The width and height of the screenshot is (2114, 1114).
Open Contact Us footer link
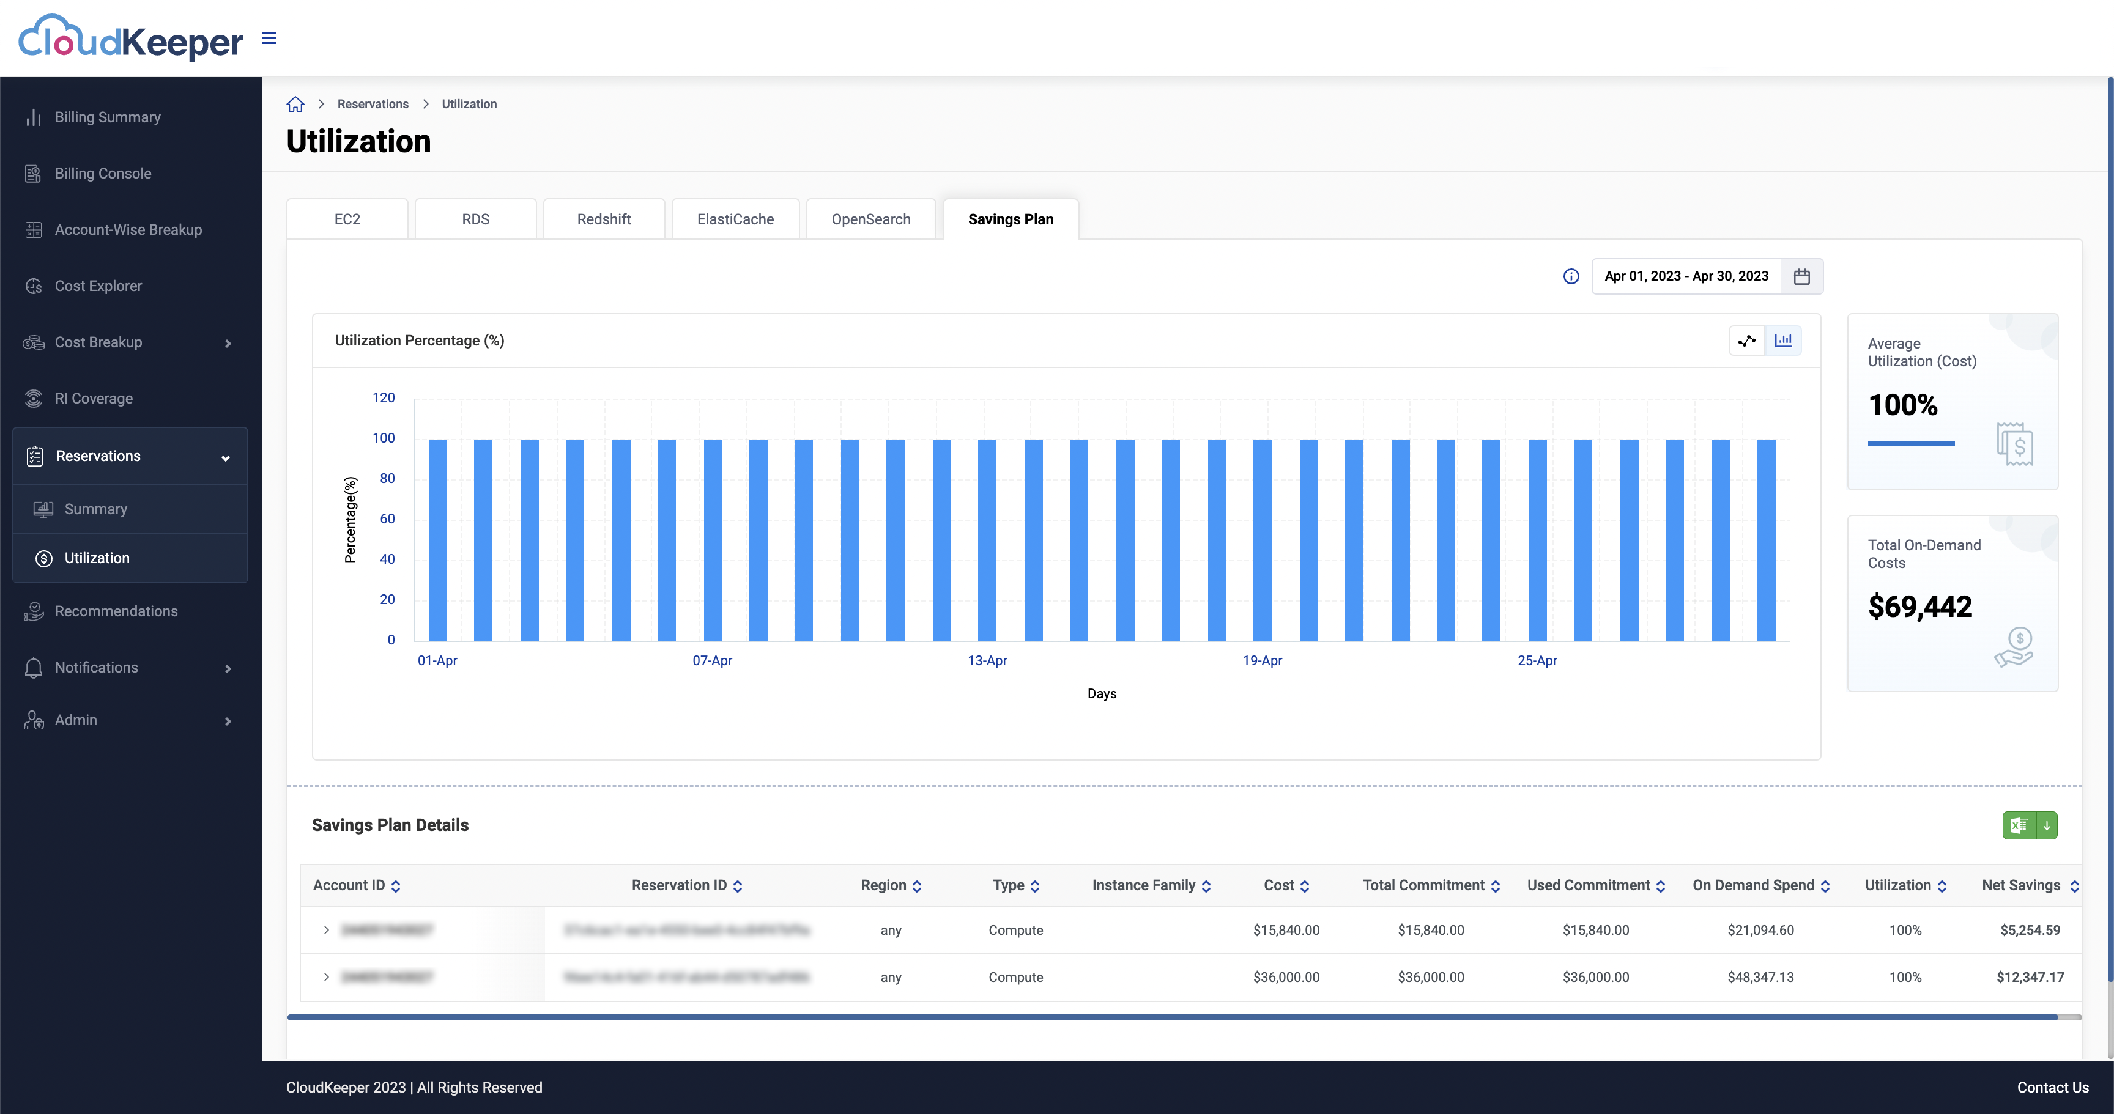2053,1088
